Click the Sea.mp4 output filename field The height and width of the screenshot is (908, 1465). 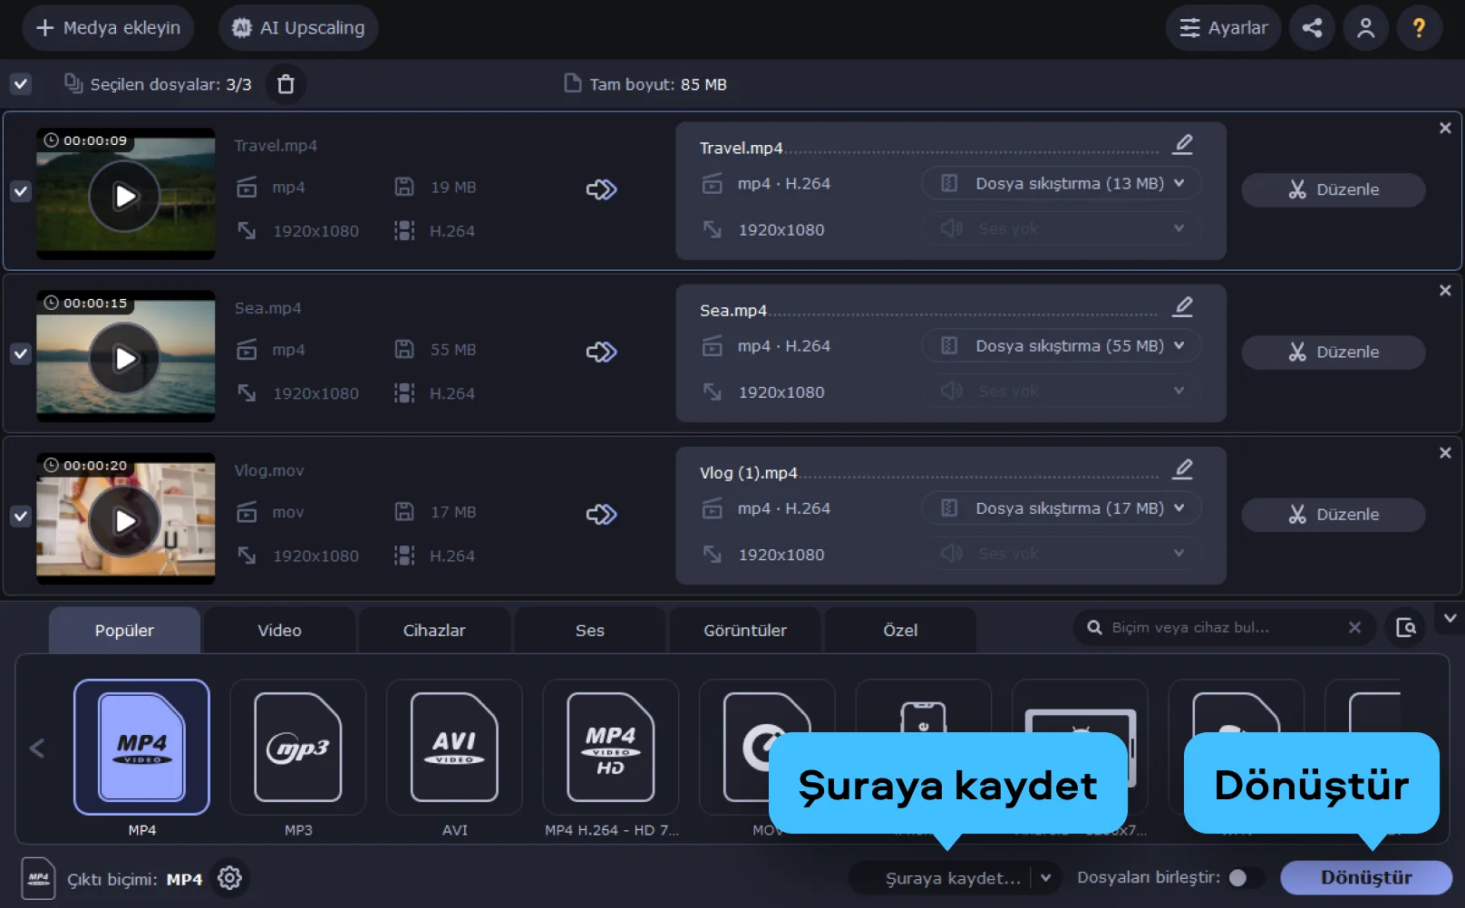click(x=929, y=310)
